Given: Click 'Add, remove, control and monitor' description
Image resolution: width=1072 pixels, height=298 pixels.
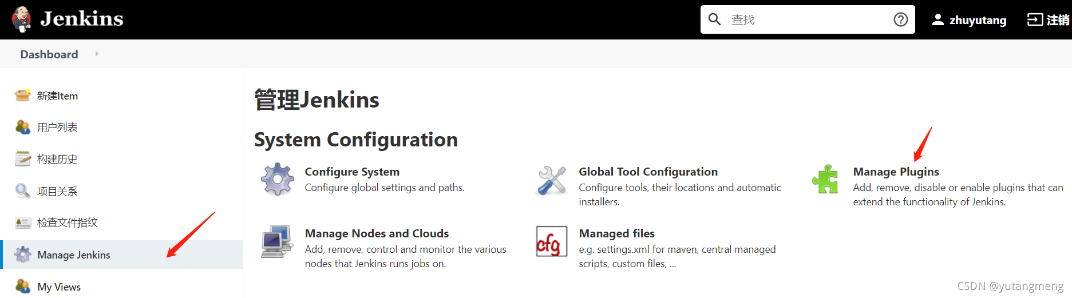Looking at the screenshot, I should tap(405, 256).
